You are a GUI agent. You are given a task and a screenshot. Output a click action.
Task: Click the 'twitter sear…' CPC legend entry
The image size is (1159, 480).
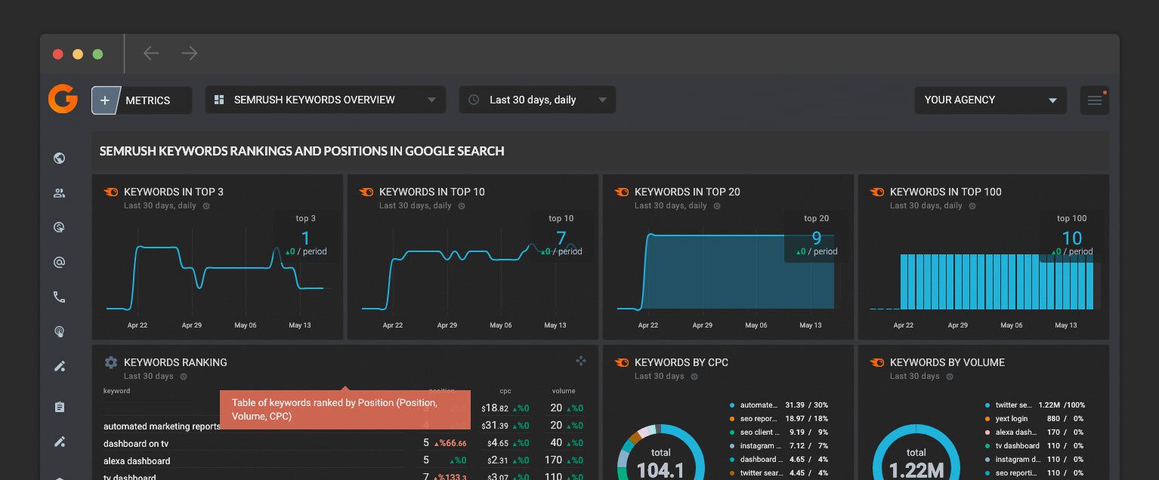coord(779,473)
